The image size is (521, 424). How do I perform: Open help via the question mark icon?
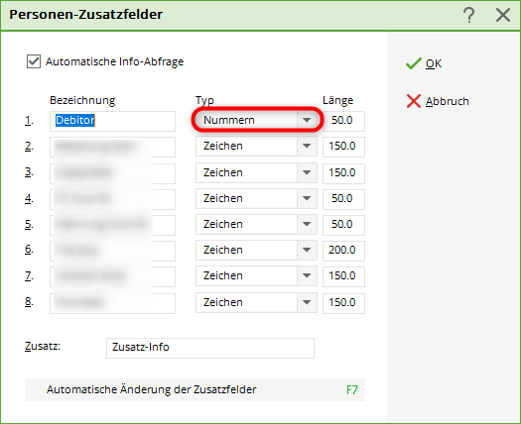pyautogui.click(x=468, y=15)
